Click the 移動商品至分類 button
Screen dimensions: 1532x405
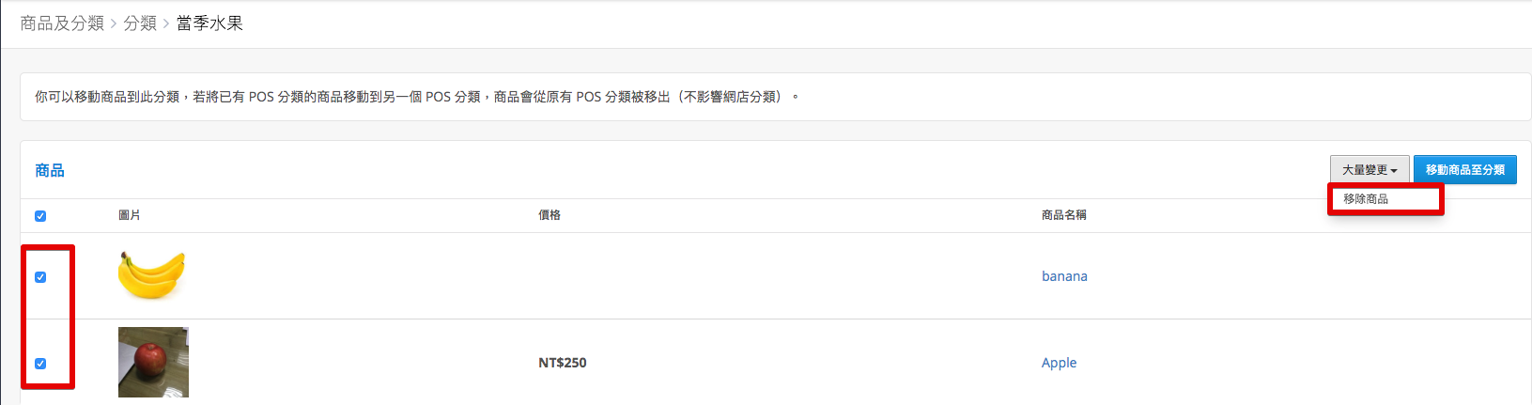pos(1464,170)
